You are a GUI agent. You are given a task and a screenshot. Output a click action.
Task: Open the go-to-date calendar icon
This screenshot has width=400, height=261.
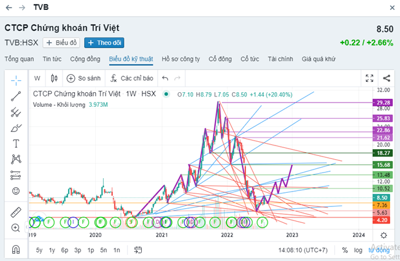138,250
